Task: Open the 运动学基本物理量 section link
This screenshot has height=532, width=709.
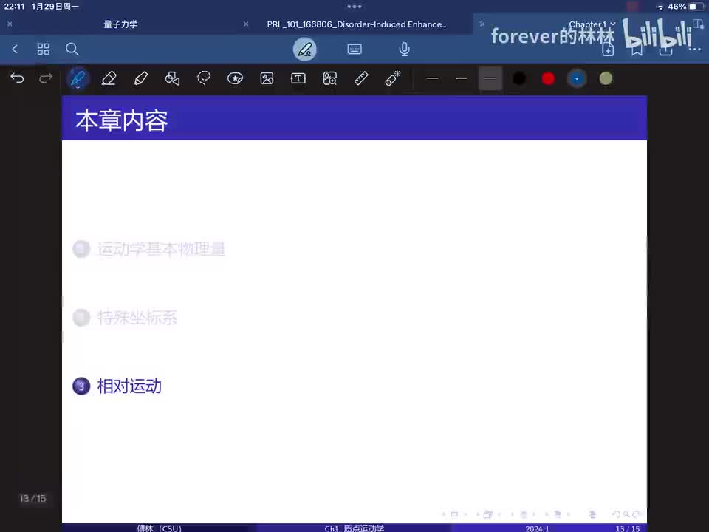Action: point(161,249)
